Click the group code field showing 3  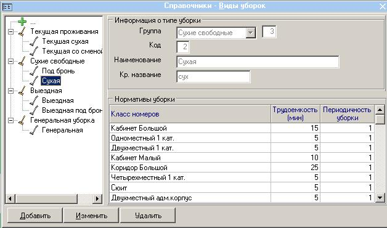tap(269, 31)
